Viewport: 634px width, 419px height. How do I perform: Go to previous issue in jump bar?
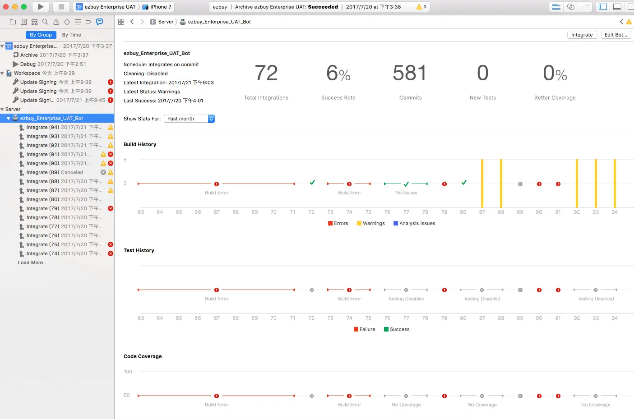point(621,22)
